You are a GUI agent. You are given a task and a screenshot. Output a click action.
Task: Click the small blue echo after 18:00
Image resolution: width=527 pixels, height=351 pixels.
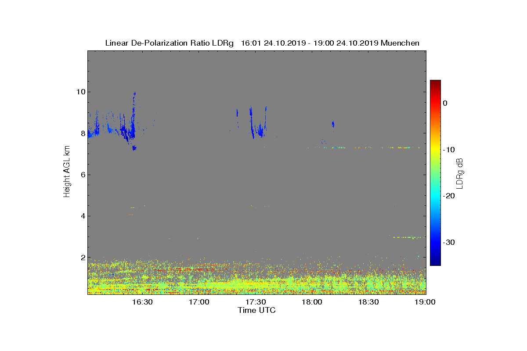(x=333, y=124)
